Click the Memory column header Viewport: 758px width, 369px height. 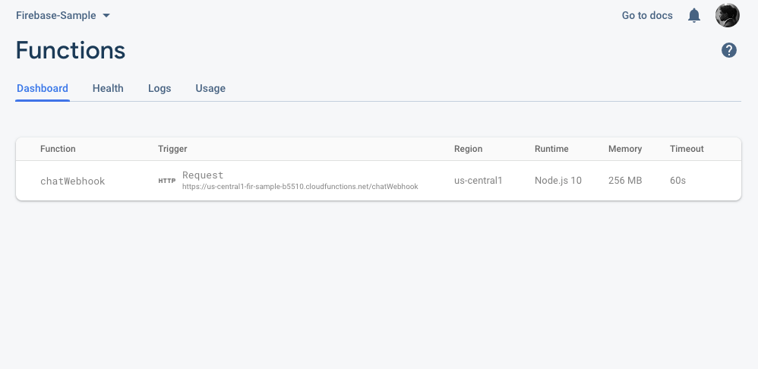coord(625,149)
